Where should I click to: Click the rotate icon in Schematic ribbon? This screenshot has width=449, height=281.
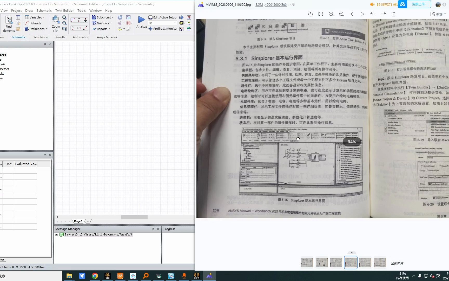[x=120, y=17]
